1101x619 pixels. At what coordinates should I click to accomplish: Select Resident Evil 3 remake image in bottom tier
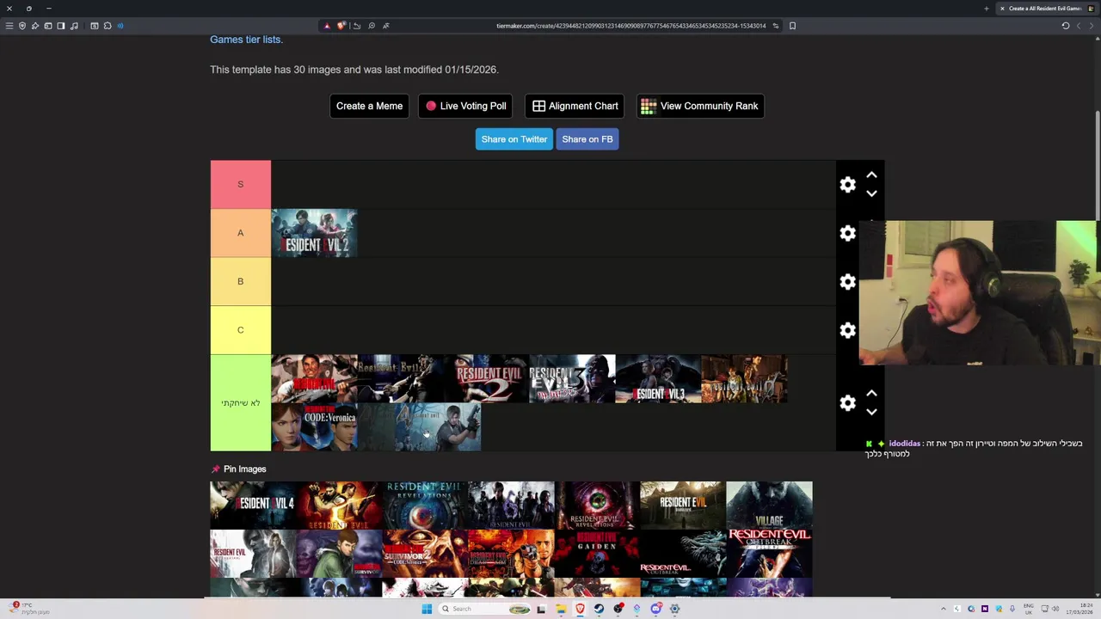pyautogui.click(x=658, y=379)
